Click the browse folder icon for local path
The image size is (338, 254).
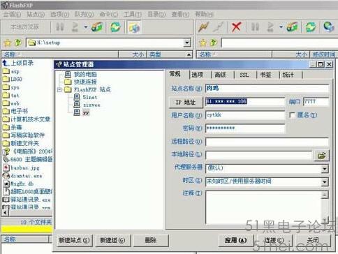[322, 155]
